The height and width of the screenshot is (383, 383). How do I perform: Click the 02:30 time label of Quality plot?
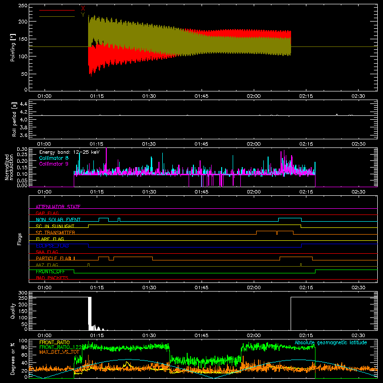358,336
